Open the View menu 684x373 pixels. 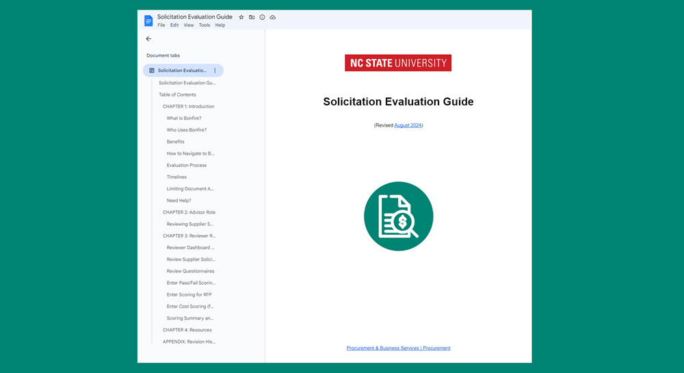pyautogui.click(x=189, y=25)
